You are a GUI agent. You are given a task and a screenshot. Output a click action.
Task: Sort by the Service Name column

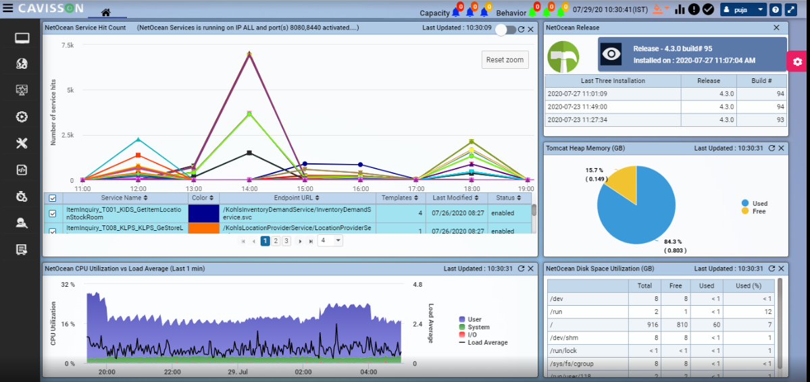(124, 198)
